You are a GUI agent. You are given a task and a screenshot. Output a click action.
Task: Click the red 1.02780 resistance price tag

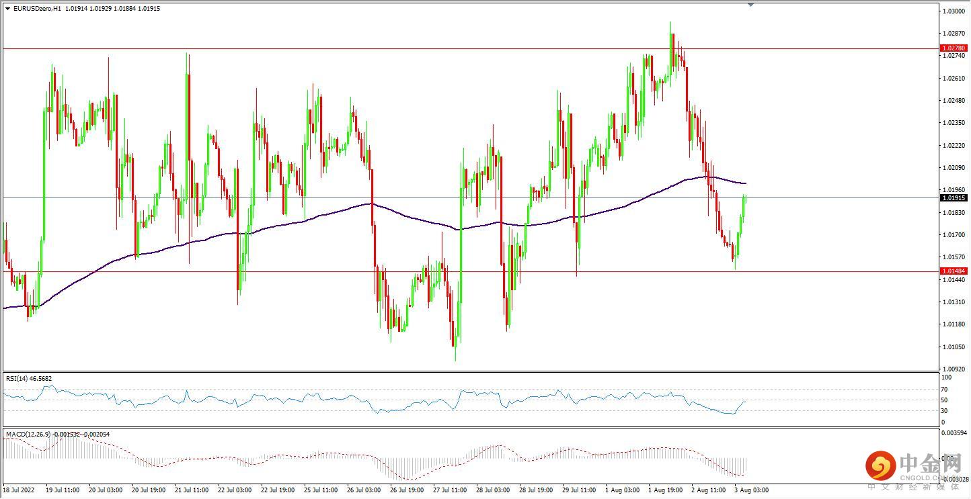click(x=954, y=48)
